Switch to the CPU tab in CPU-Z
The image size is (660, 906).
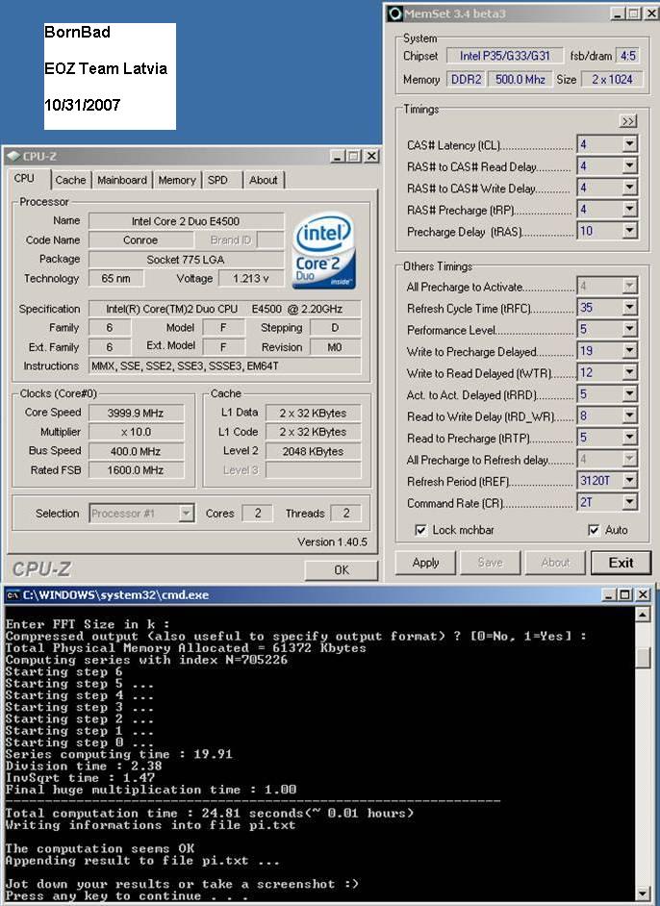(24, 179)
